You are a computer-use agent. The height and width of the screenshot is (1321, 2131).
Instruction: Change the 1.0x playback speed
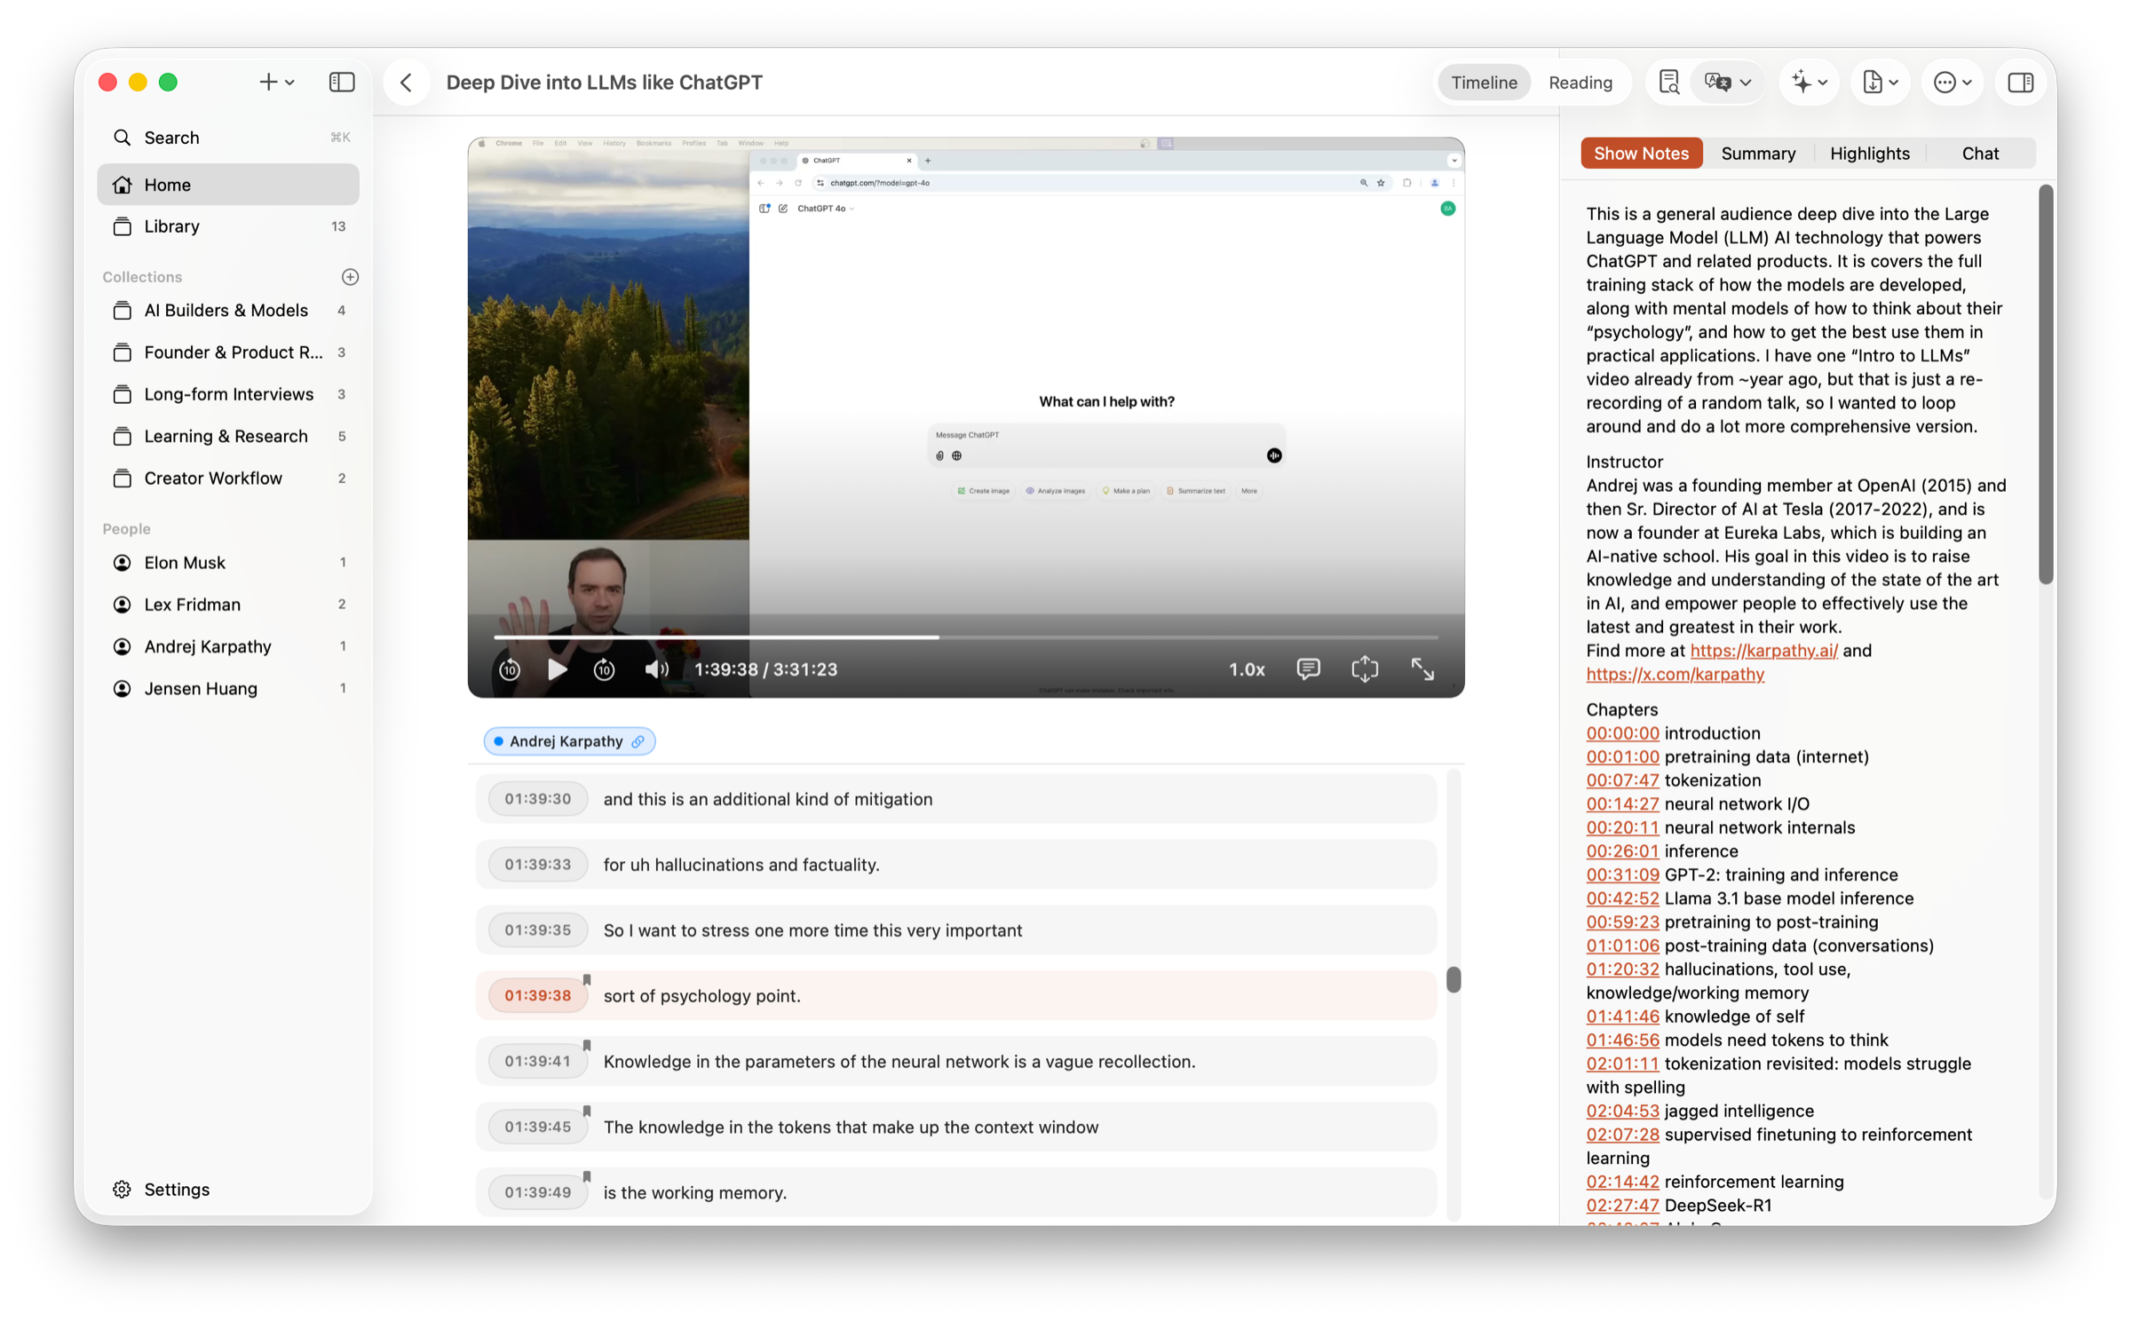click(1247, 669)
